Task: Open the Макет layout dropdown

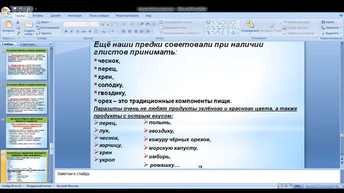Action: tap(44, 22)
